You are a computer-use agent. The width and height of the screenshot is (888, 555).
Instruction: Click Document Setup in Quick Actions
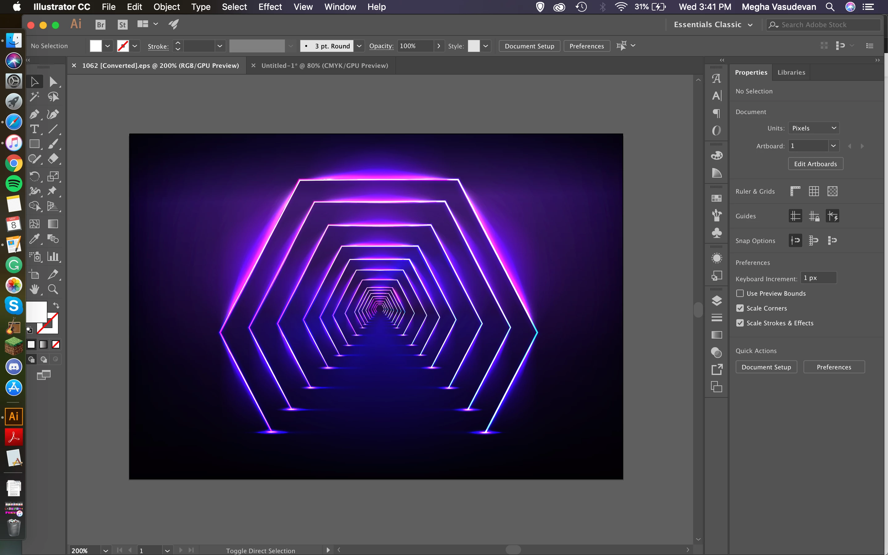766,367
